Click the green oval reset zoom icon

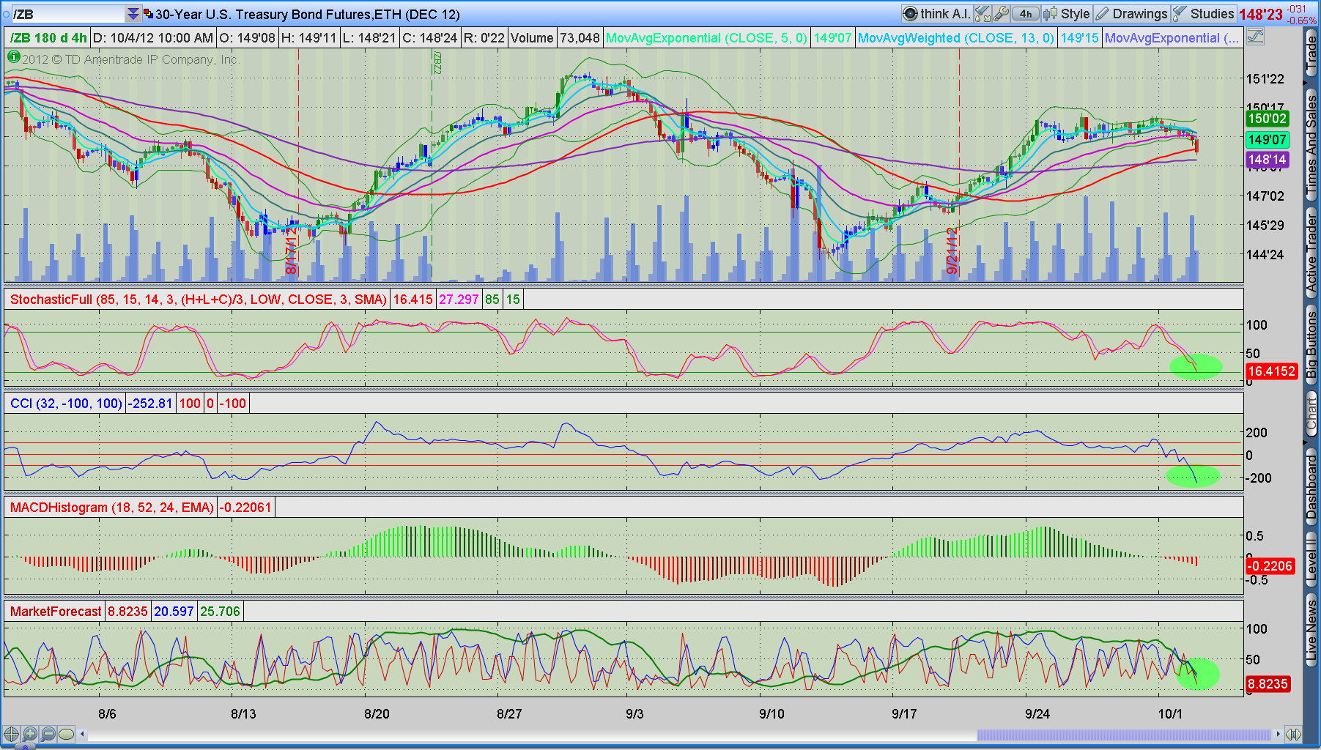[67, 734]
